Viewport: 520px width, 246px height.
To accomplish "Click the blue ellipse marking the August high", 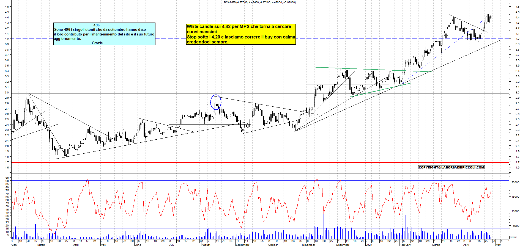I will (216, 102).
